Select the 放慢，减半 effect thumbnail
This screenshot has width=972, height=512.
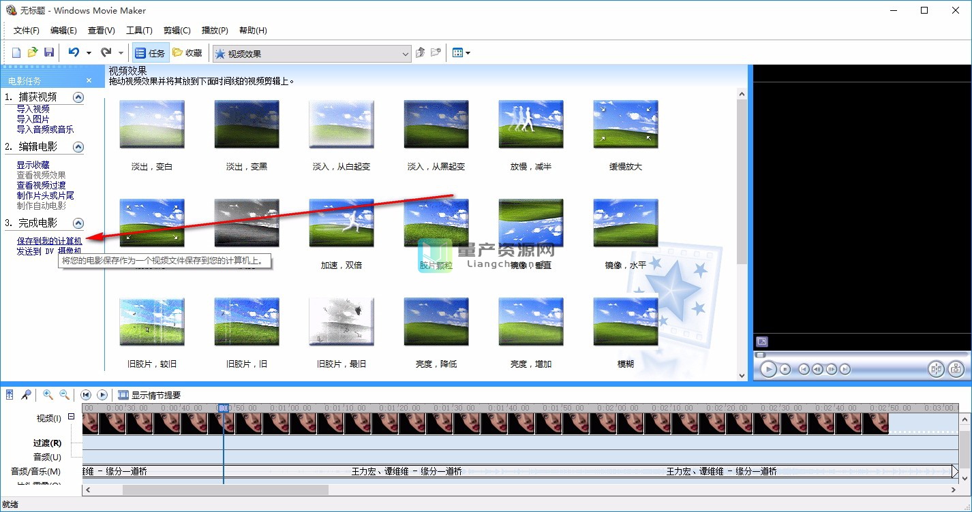(530, 124)
